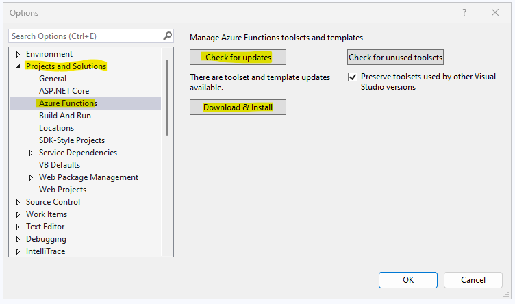Uncheck Preserve toolsets used by other versions
This screenshot has height=304, width=515.
[353, 77]
